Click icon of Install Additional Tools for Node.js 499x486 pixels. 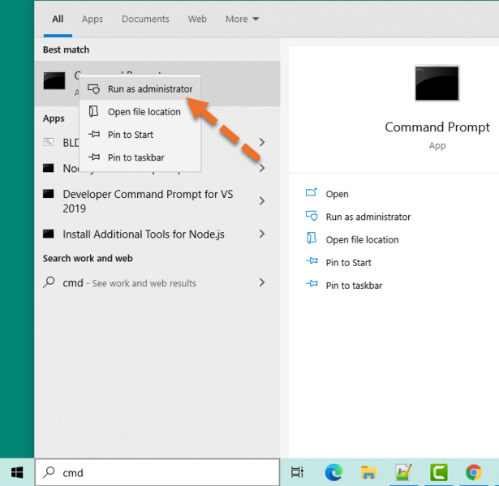click(49, 234)
